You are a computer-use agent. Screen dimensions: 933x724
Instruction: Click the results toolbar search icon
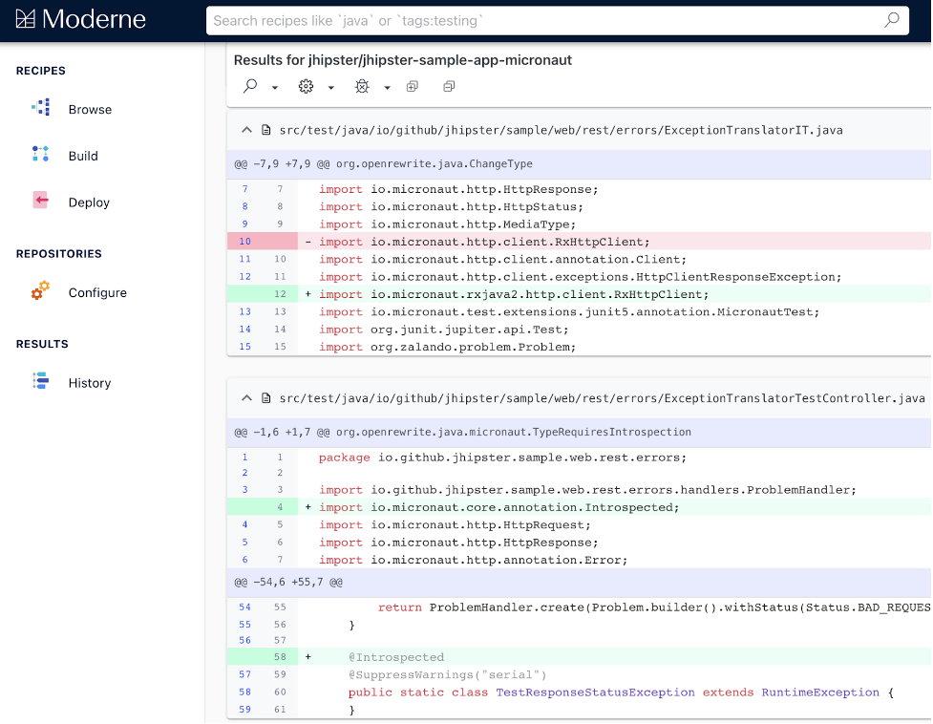250,86
